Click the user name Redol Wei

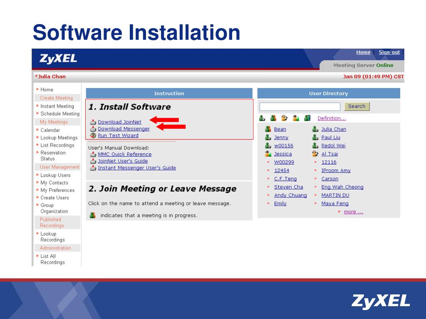pyautogui.click(x=333, y=146)
